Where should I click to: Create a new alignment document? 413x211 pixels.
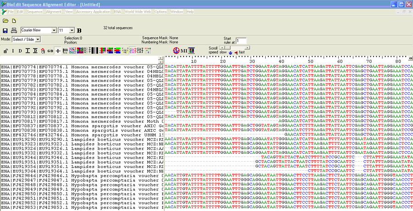click(14, 21)
